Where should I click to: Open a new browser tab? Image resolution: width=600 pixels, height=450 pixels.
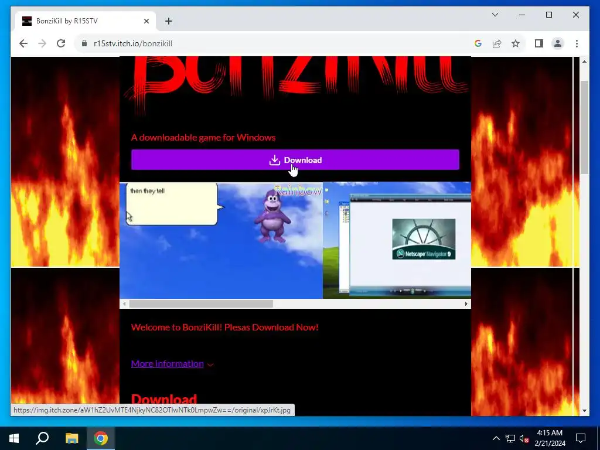pos(169,21)
